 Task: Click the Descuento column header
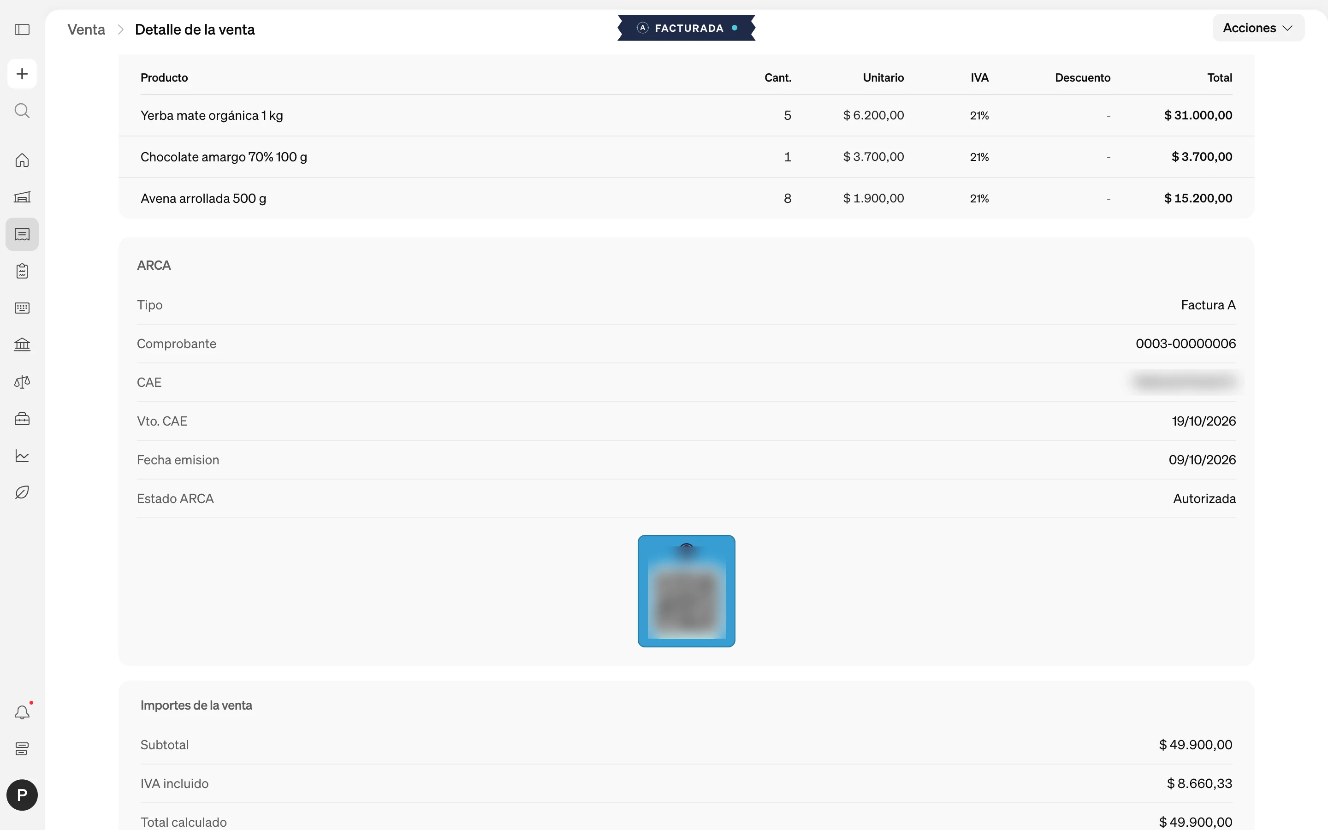(1082, 77)
